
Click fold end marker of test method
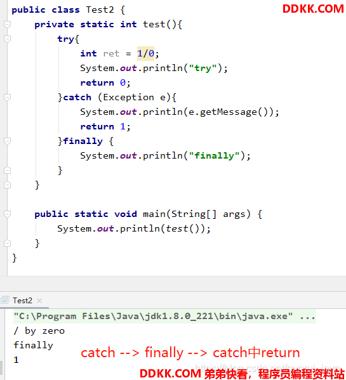point(7,185)
